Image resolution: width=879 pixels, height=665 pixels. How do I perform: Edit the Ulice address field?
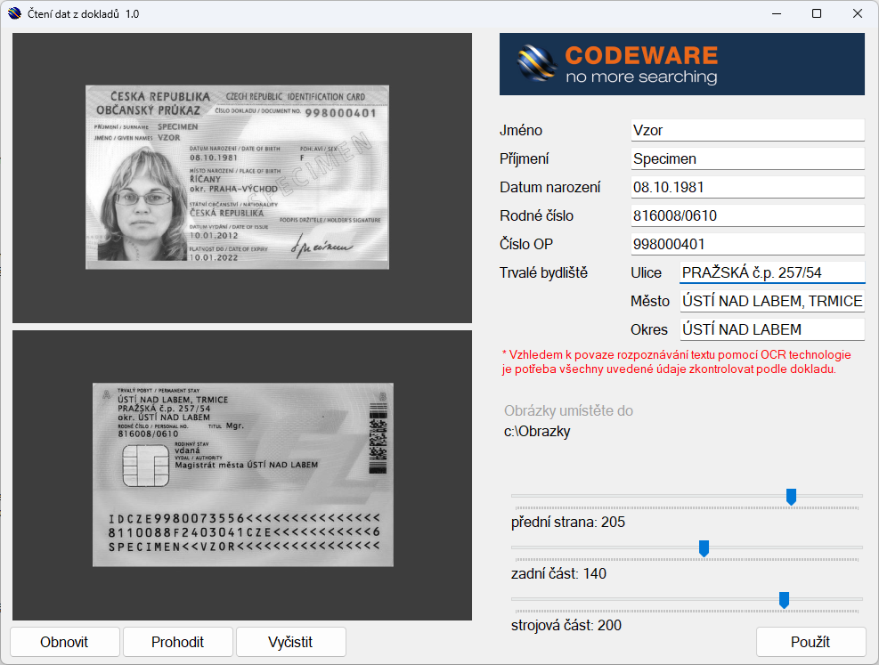(x=771, y=272)
